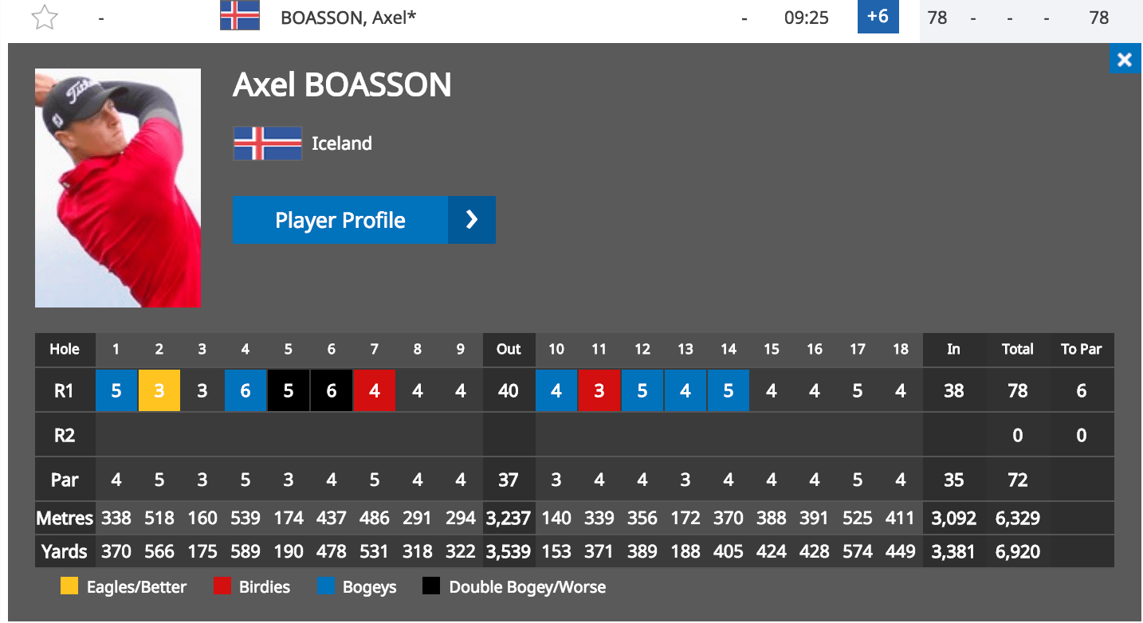Click the R2 row label
Viewport: 1143px width, 623px height.
[x=65, y=435]
